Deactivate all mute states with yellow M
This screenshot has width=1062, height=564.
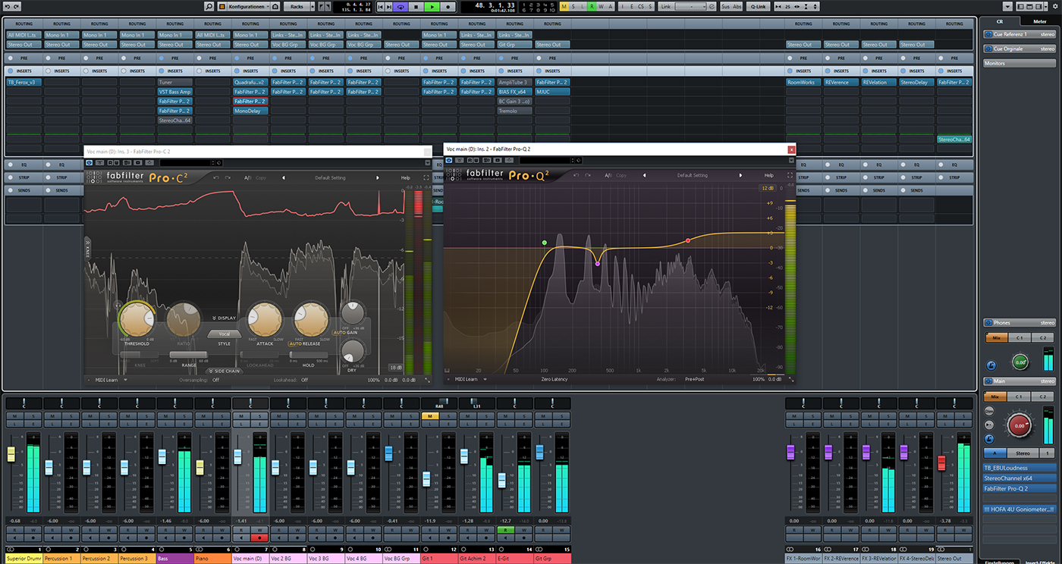click(x=564, y=7)
